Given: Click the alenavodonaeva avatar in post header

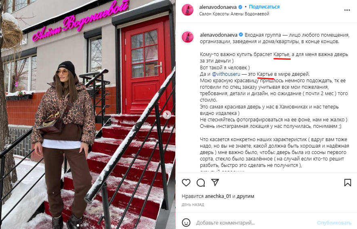Looking at the screenshot, I should (188, 10).
